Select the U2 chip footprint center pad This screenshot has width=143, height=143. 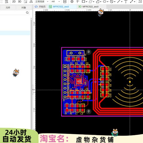[79, 81]
